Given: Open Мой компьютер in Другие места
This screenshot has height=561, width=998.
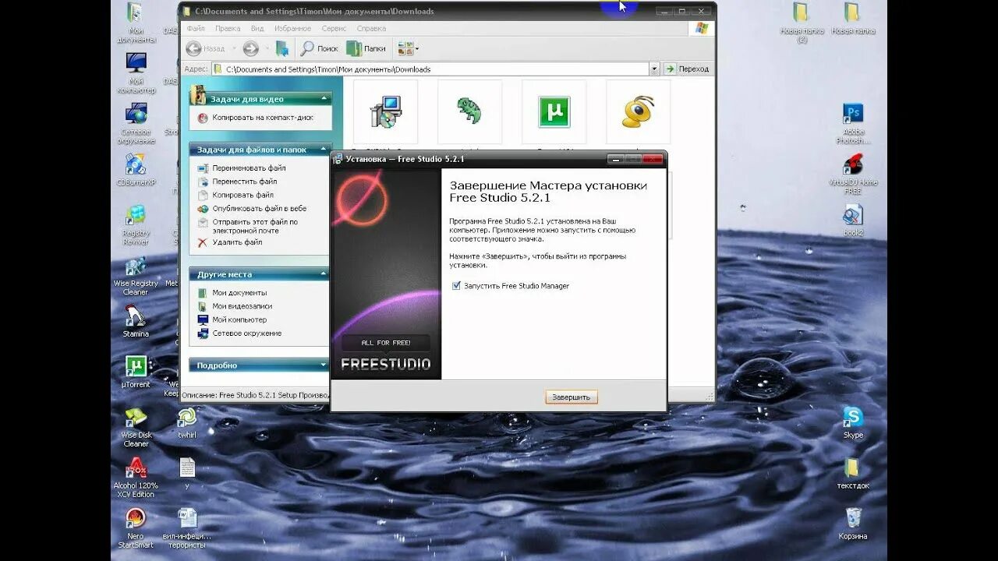Looking at the screenshot, I should pos(239,319).
